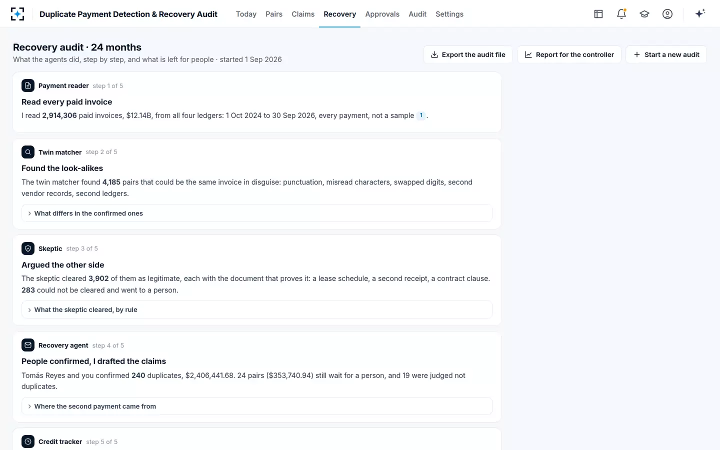Expand What the skeptic cleared, by rule

(257, 309)
